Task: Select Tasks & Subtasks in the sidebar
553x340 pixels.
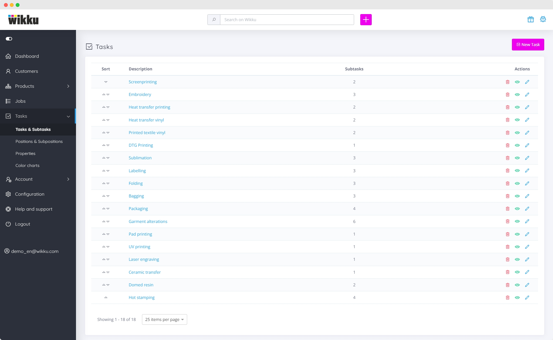Action: [33, 129]
